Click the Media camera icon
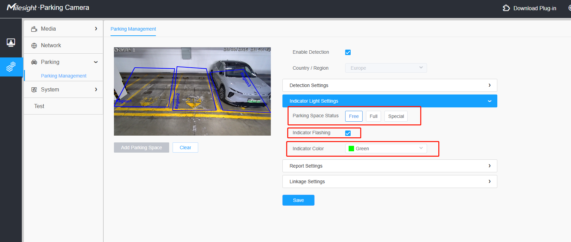This screenshot has width=571, height=242. click(34, 29)
